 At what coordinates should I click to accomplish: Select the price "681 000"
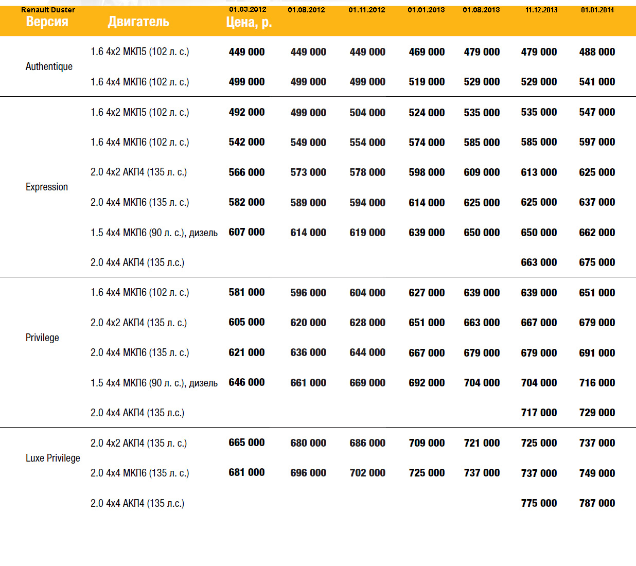246,472
